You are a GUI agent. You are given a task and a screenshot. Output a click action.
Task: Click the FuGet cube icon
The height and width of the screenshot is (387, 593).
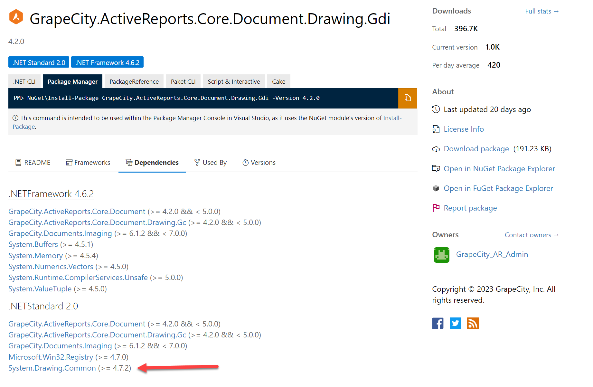coord(436,188)
